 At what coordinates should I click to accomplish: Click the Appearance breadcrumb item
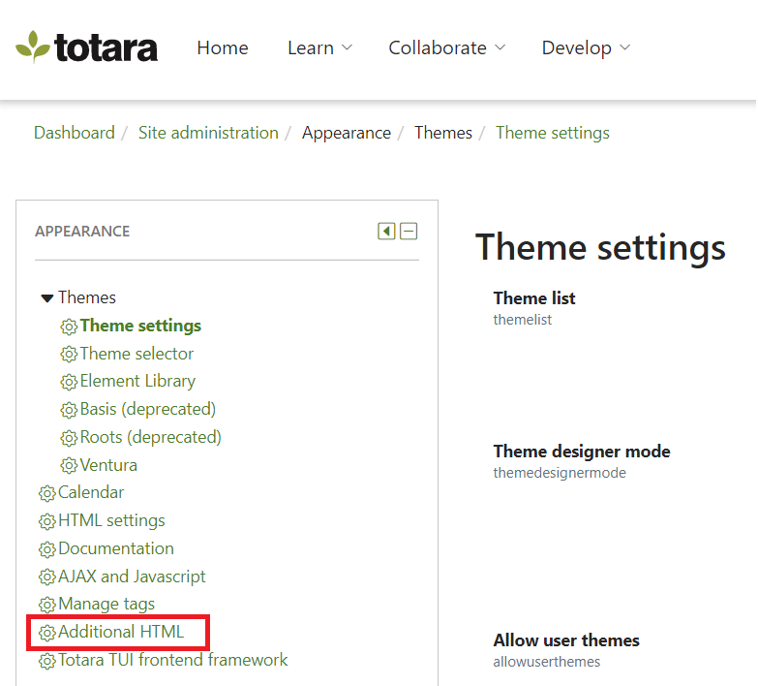point(347,133)
